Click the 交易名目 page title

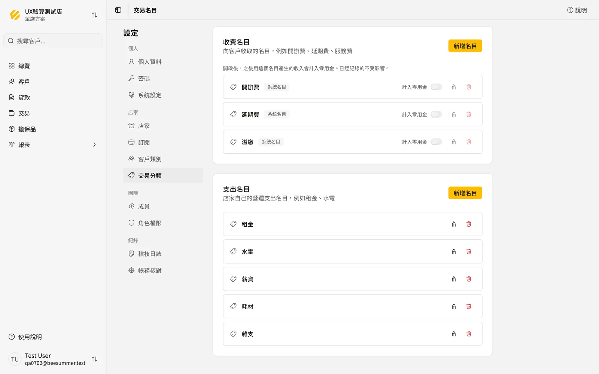[145, 10]
